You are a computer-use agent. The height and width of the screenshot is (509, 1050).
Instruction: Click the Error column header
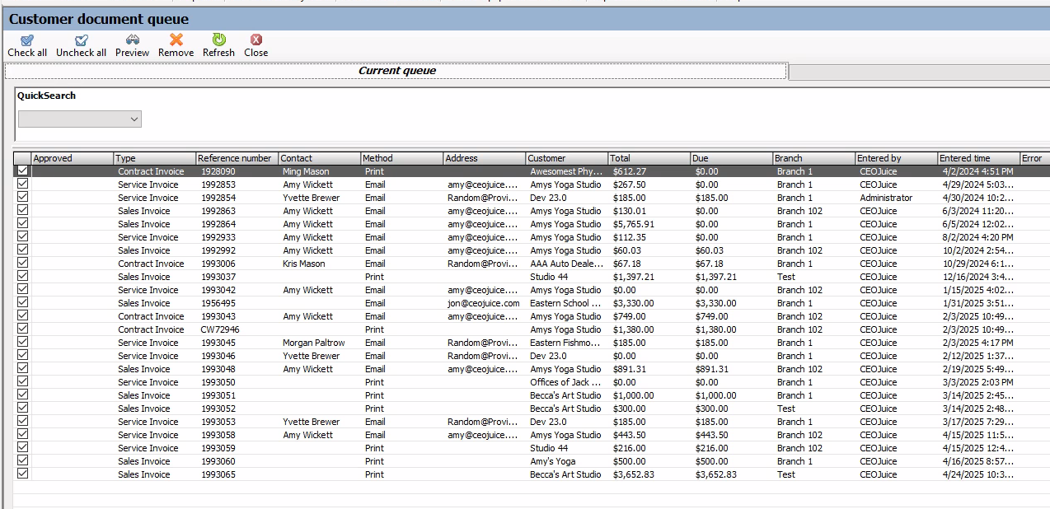pos(1035,158)
